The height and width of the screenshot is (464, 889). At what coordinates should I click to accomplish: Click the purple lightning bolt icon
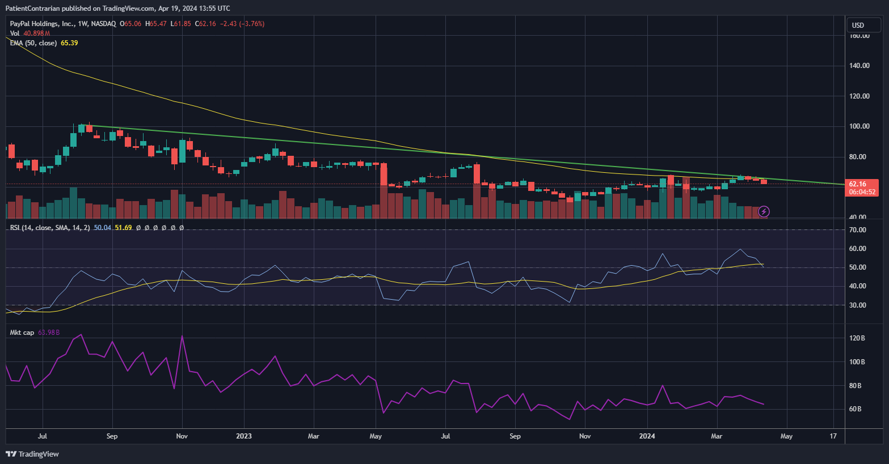(764, 212)
